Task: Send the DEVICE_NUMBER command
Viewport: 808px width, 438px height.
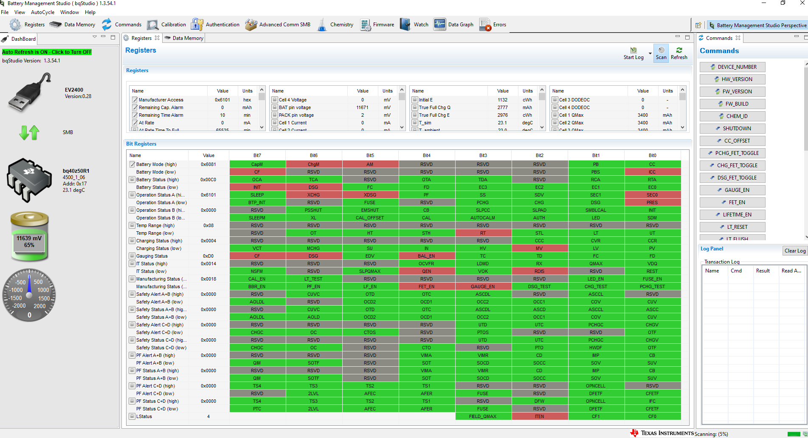Action: point(732,67)
